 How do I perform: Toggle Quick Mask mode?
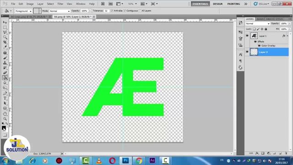5,135
